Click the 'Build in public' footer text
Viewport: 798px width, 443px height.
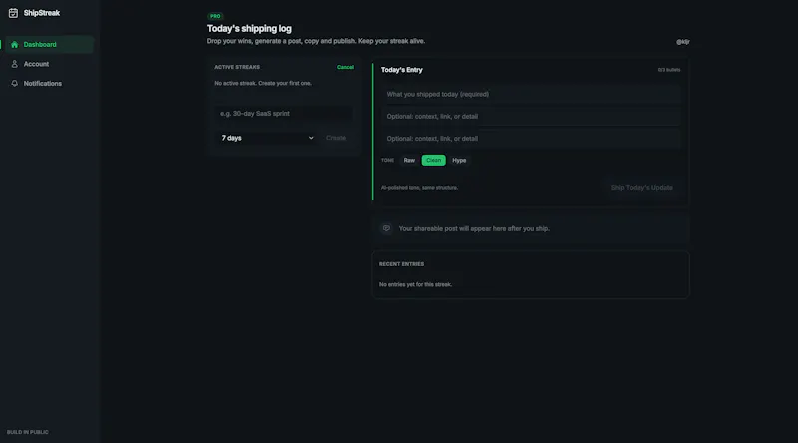pos(28,432)
